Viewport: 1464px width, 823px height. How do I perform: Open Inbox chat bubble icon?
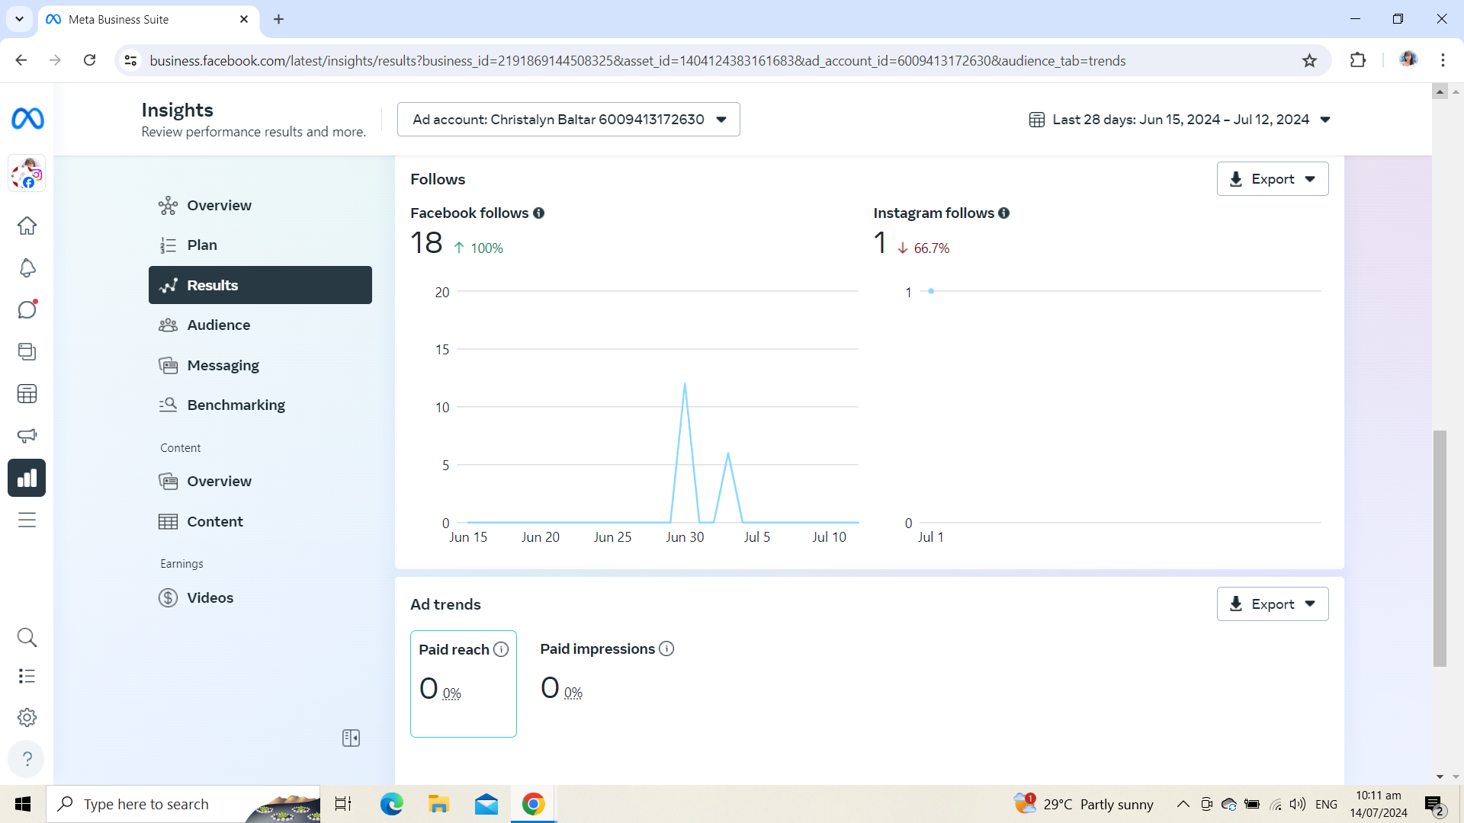point(27,309)
